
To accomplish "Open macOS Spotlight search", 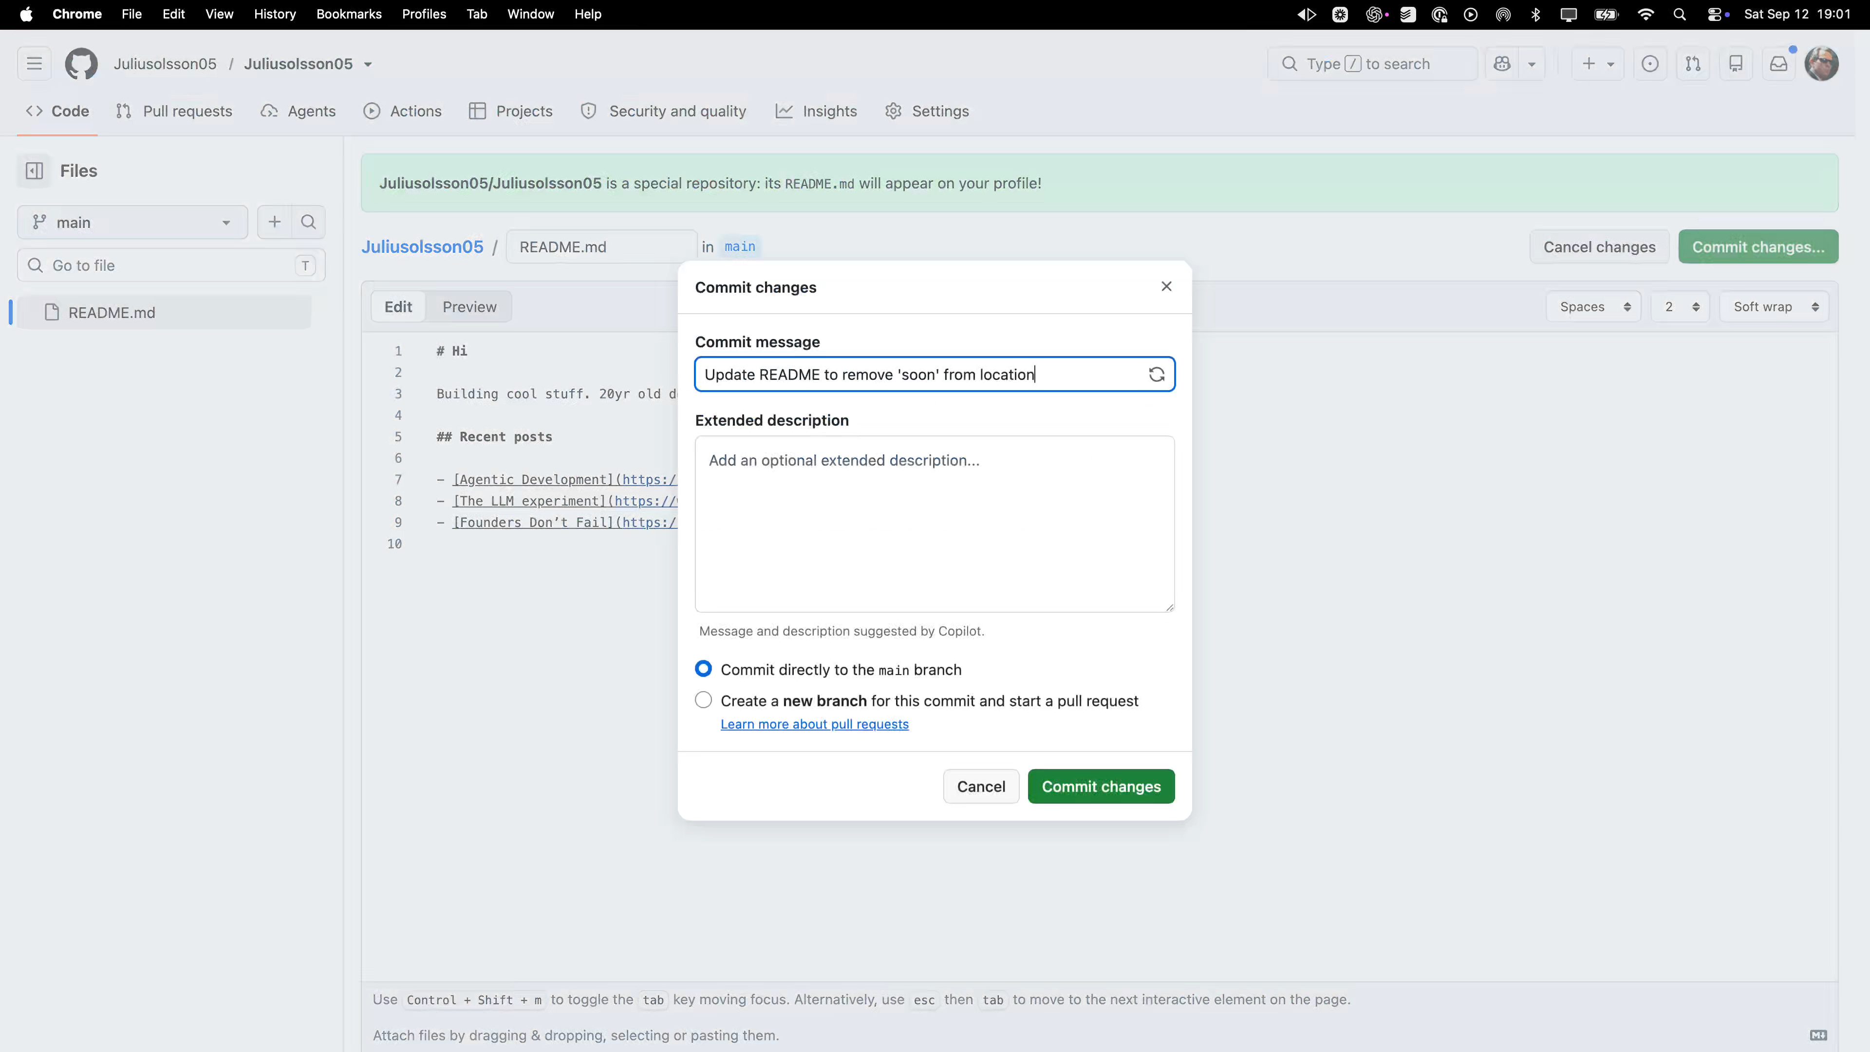I will pyautogui.click(x=1679, y=15).
